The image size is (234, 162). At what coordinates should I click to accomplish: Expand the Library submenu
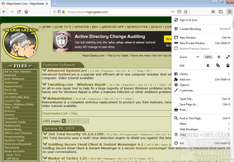coord(202,74)
